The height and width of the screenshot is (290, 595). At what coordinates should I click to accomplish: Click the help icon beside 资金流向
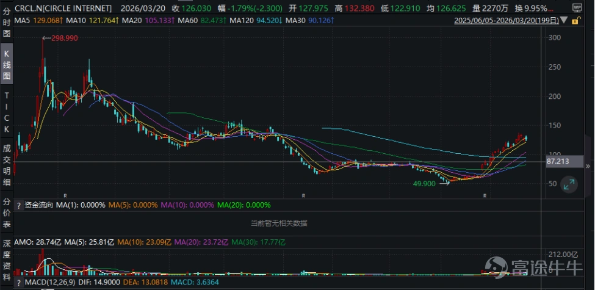[18, 205]
